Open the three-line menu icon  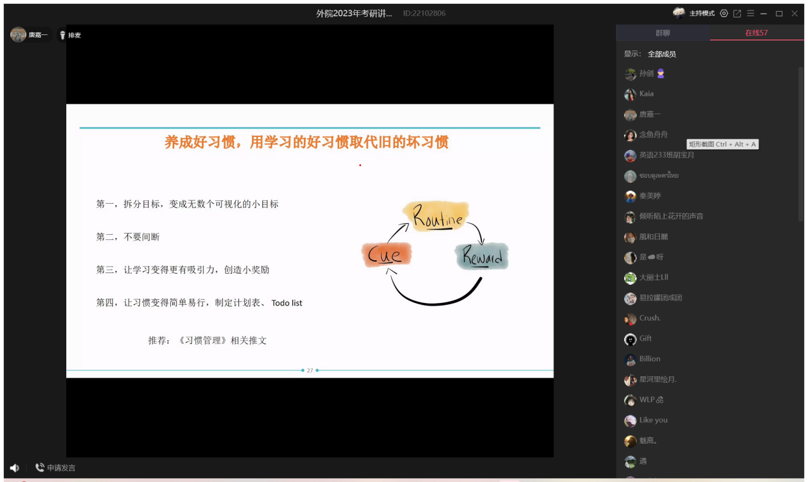750,14
